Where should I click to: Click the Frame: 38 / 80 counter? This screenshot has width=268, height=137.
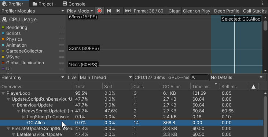click(148, 11)
